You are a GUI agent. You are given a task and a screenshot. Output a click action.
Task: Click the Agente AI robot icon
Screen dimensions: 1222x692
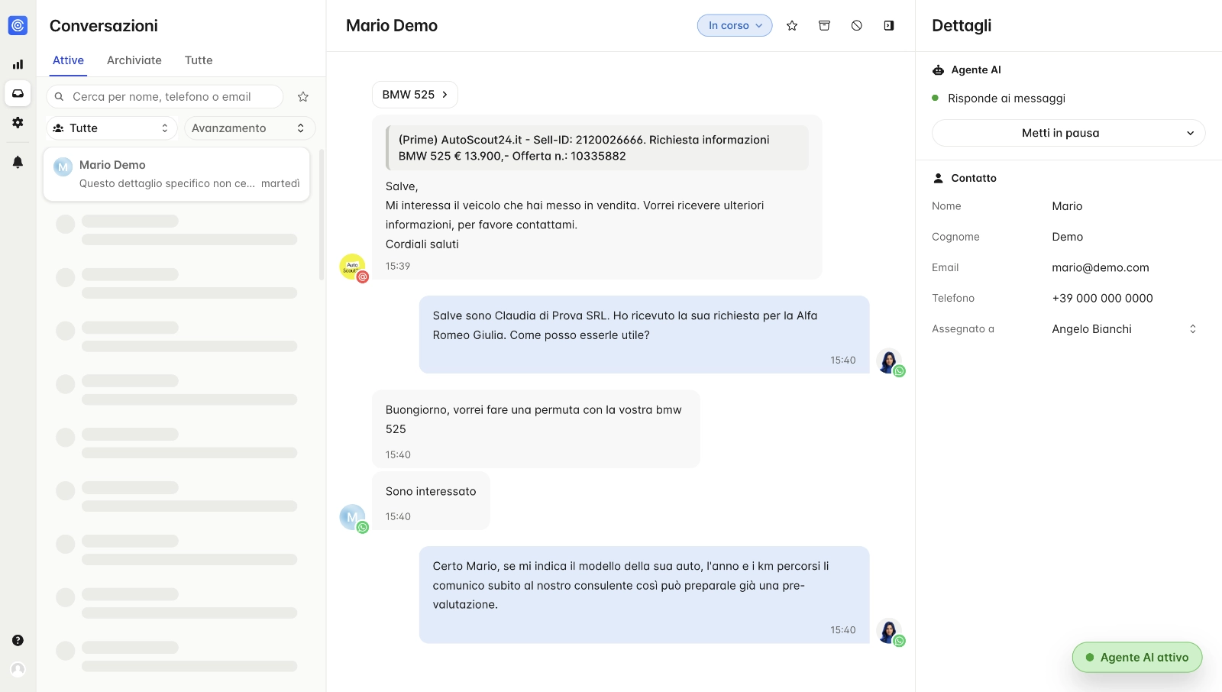[x=938, y=70]
